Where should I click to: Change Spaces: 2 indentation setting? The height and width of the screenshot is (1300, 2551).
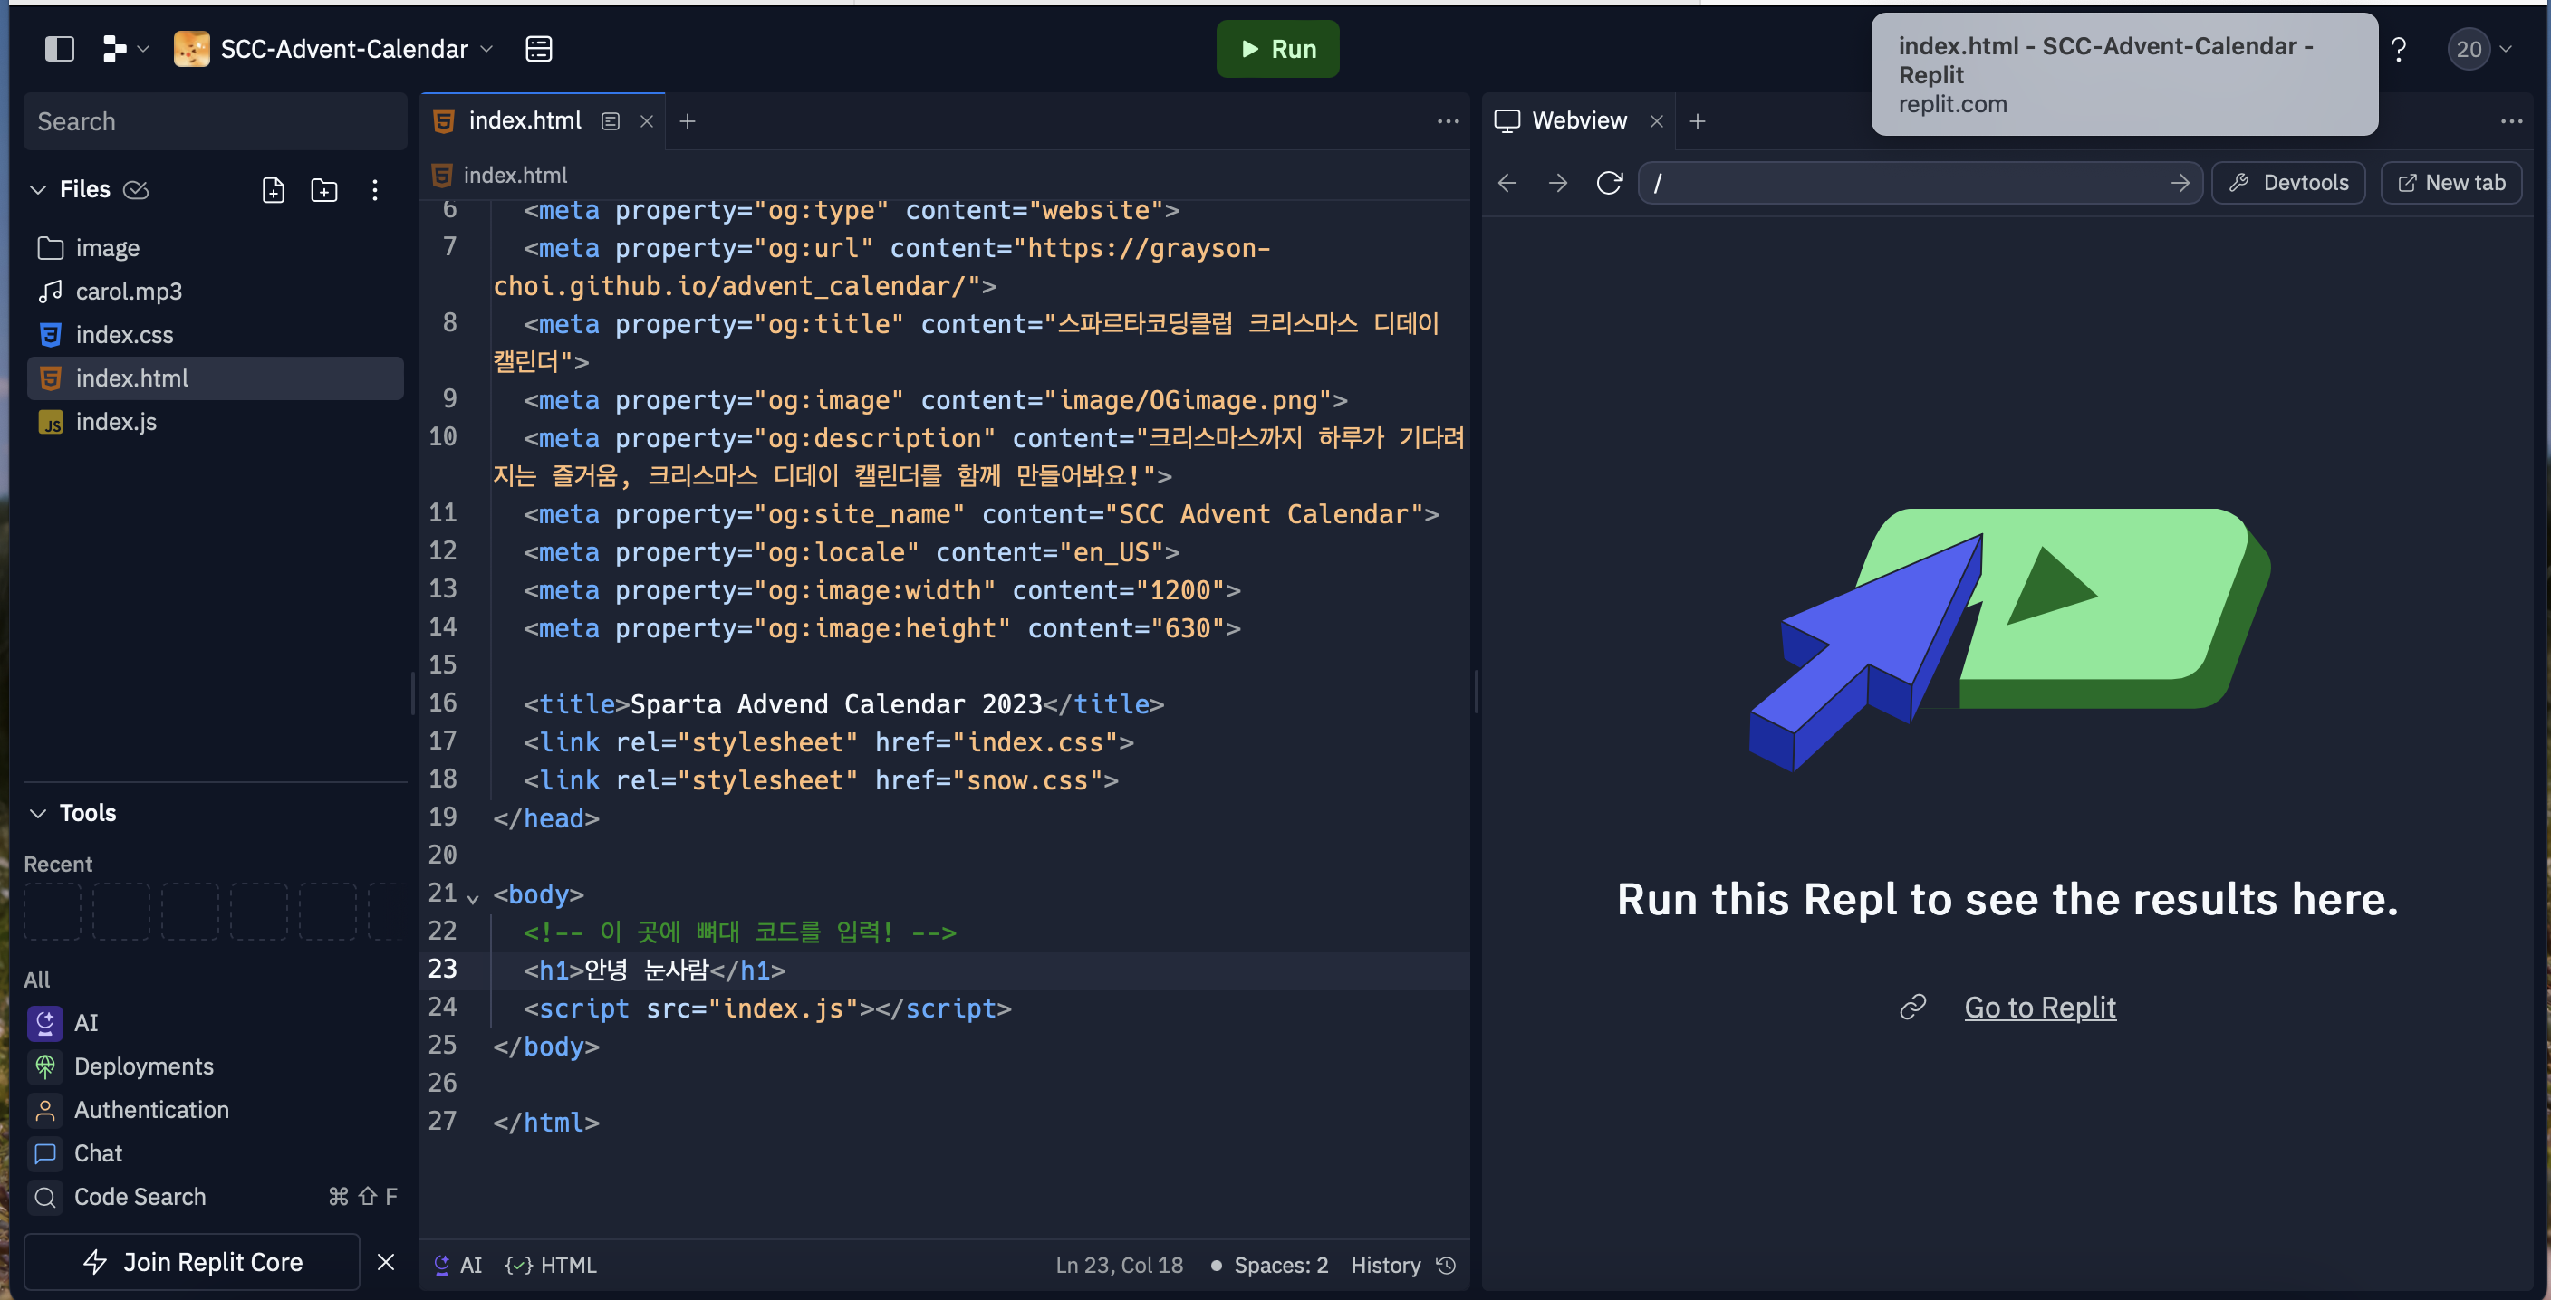(1269, 1265)
